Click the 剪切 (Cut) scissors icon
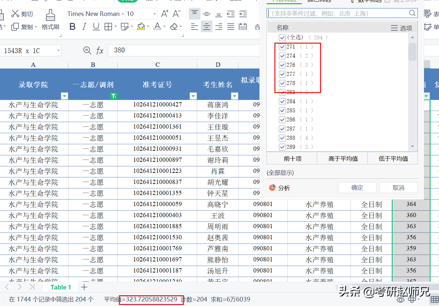The height and width of the screenshot is (306, 439). [x=15, y=13]
